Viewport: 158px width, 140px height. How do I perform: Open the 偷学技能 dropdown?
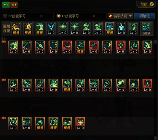pos(120,16)
